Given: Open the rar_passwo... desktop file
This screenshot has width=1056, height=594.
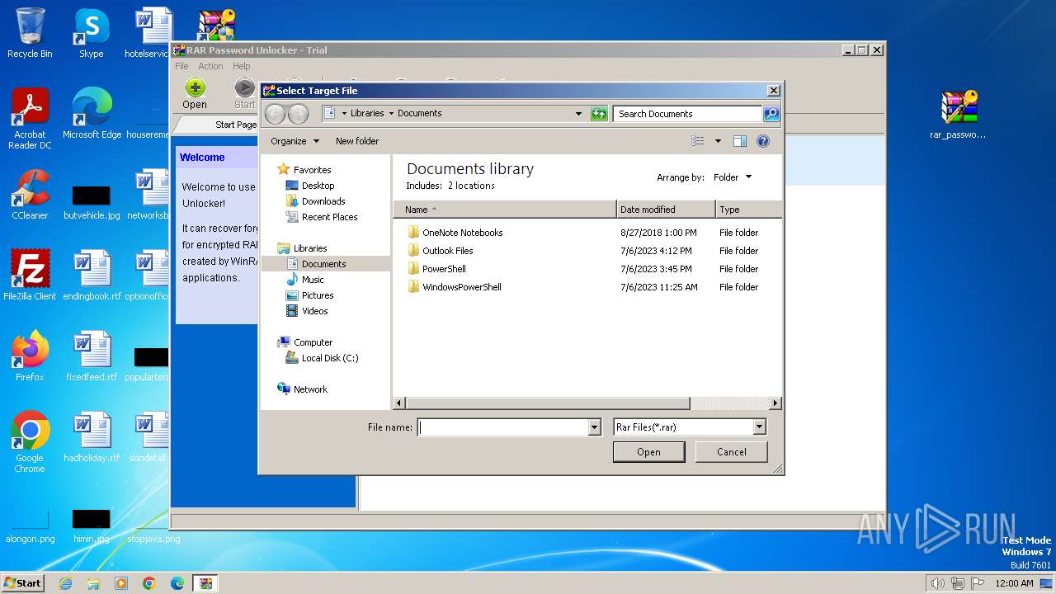Looking at the screenshot, I should 959,114.
